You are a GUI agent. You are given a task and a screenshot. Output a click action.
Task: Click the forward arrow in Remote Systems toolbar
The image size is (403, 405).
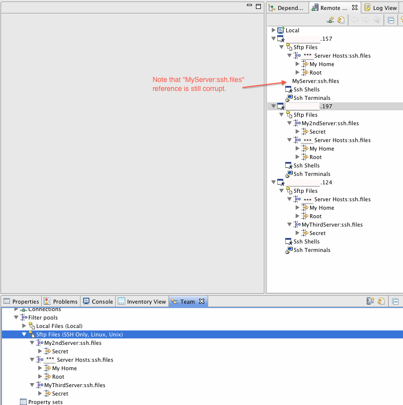(x=365, y=20)
